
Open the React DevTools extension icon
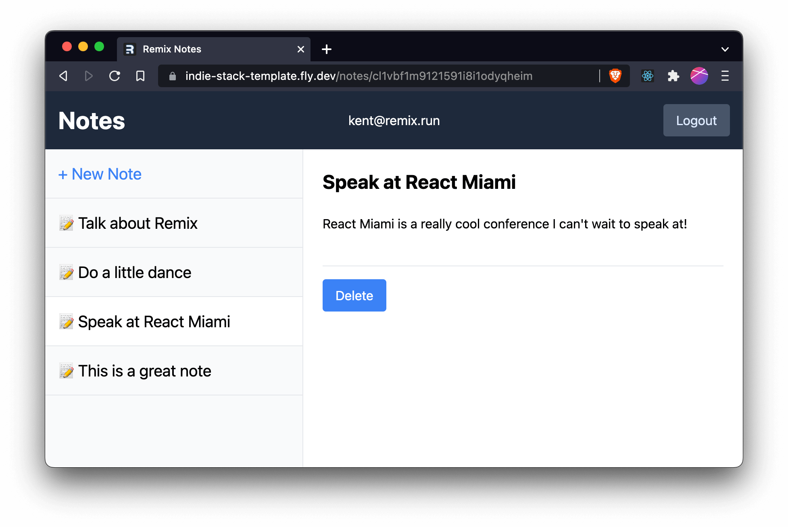pyautogui.click(x=648, y=76)
